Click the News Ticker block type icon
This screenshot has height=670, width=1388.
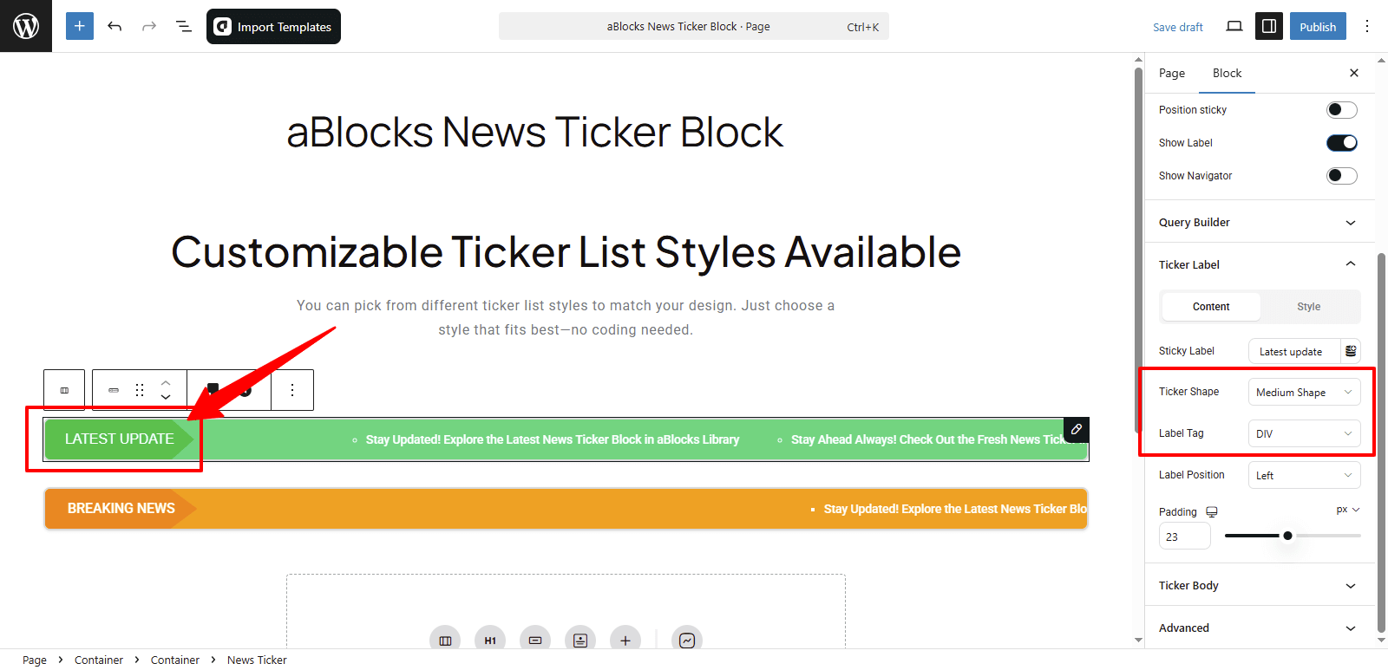[114, 390]
